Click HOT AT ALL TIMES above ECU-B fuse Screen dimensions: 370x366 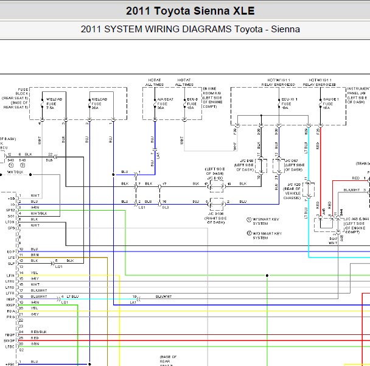pyautogui.click(x=184, y=82)
